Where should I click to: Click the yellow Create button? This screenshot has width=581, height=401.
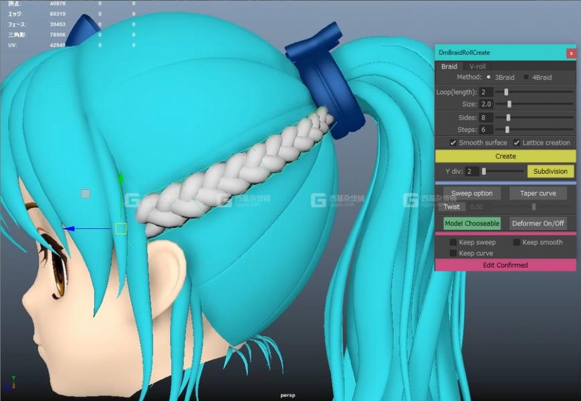[x=505, y=156]
